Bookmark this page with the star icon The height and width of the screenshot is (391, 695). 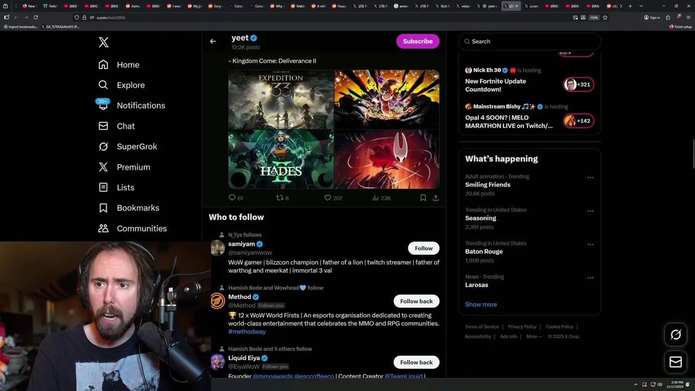click(605, 17)
